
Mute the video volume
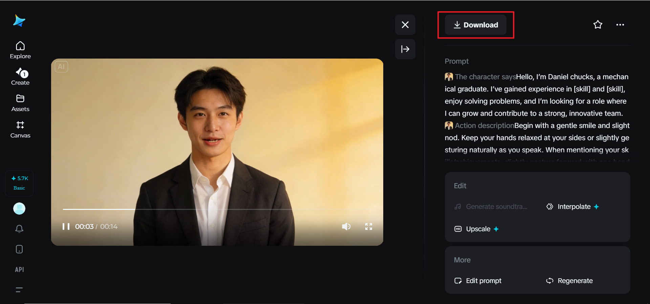346,226
